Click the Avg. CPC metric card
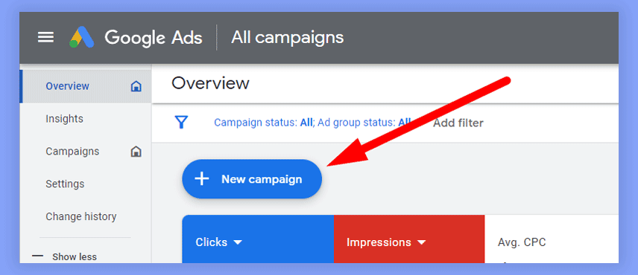This screenshot has width=638, height=275. pos(552,239)
